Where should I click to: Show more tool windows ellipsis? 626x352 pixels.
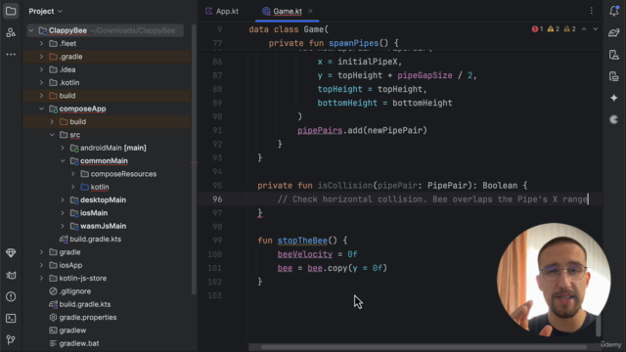point(11,55)
